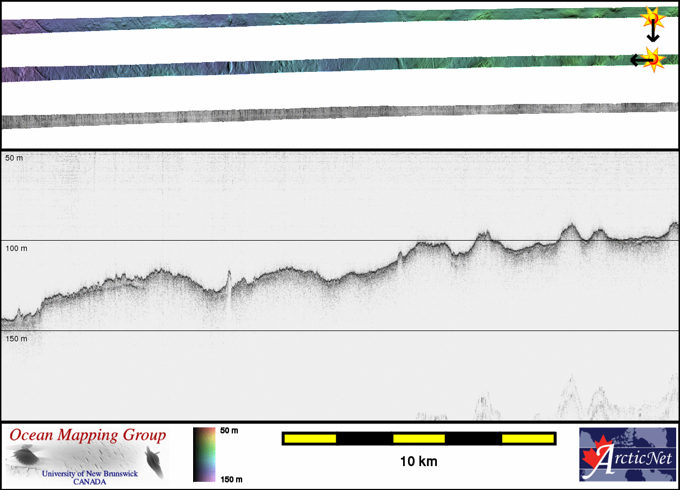Click the upper starburst marker on the top swath
Screen dimensions: 680x490
pyautogui.click(x=652, y=18)
